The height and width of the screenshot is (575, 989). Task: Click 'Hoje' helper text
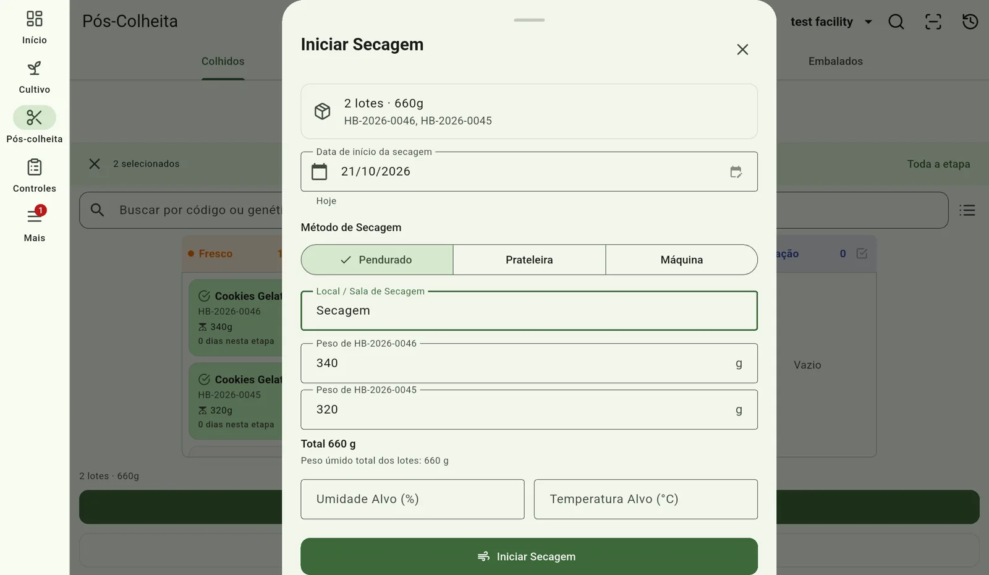(x=326, y=201)
